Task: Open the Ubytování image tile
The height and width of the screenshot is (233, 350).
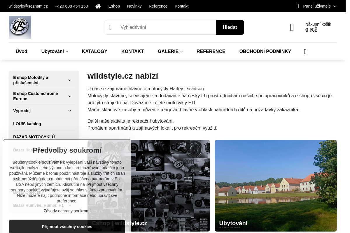Action: [276, 186]
